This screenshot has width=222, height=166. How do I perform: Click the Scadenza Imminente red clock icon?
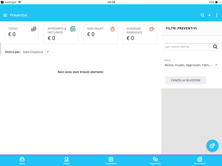pyautogui.click(x=152, y=29)
